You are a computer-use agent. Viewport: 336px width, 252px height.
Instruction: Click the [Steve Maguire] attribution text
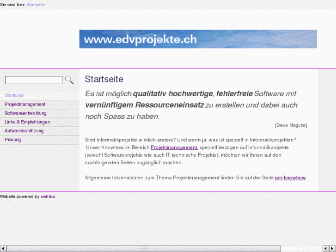(x=291, y=125)
